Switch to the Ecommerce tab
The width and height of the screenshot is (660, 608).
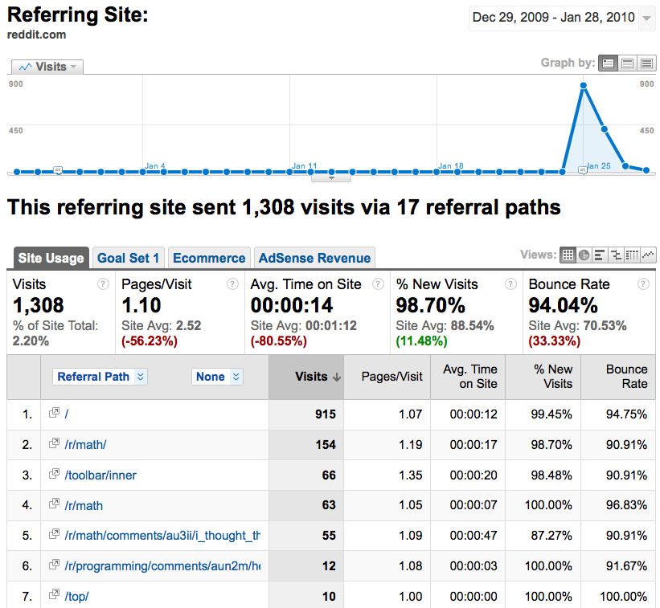click(209, 258)
